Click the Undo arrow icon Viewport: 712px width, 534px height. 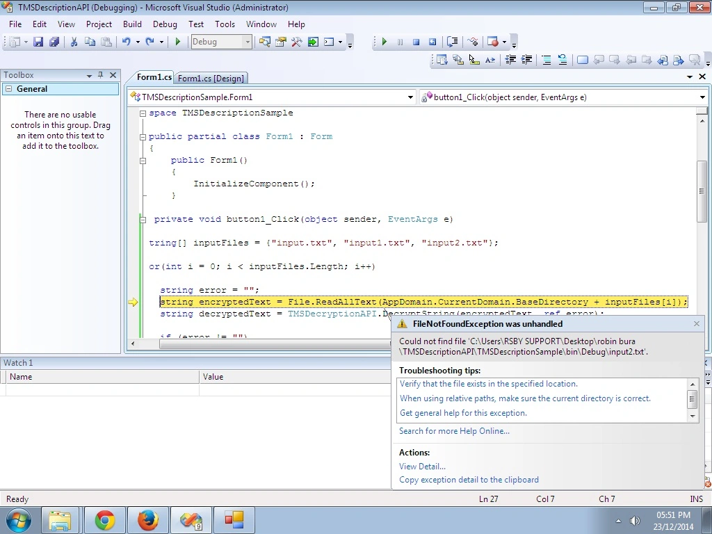point(127,42)
